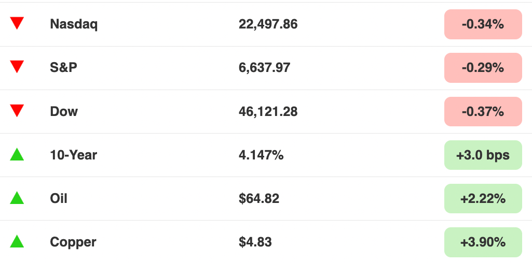Select the Oil price $64.82
The image size is (532, 263).
[259, 198]
